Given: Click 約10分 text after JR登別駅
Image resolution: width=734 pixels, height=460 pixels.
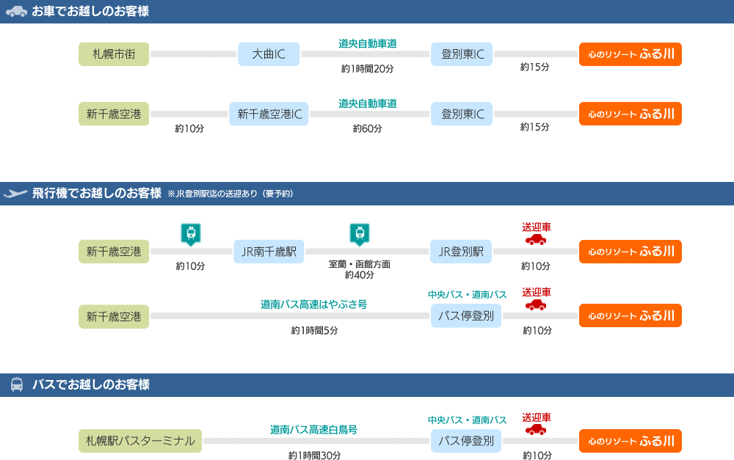Looking at the screenshot, I should coord(536,266).
